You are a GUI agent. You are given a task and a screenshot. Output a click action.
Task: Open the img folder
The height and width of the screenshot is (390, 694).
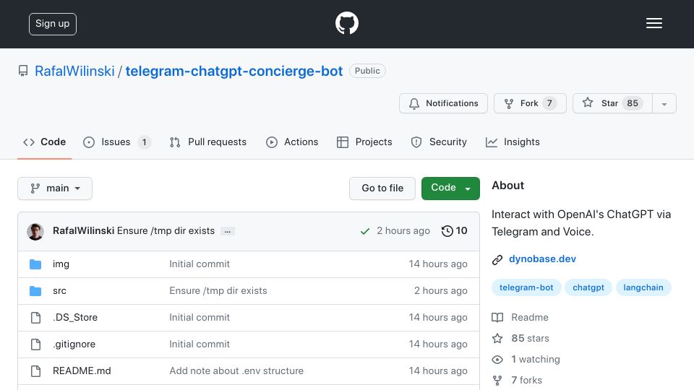point(61,264)
